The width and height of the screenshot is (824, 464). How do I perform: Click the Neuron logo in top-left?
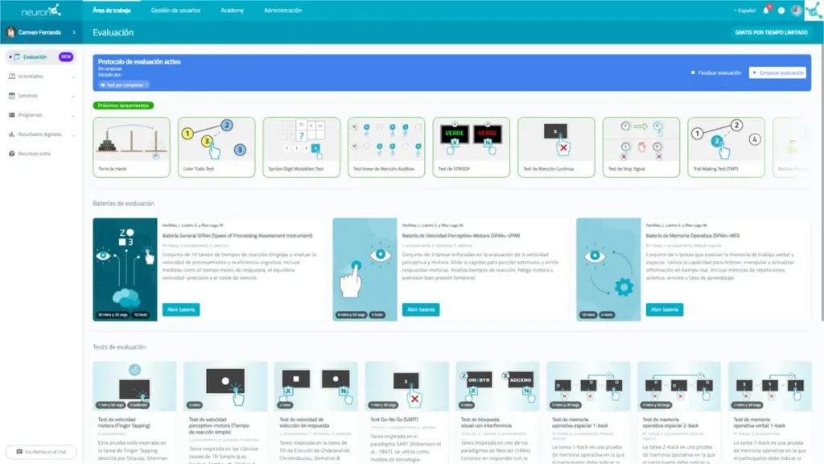tap(40, 10)
